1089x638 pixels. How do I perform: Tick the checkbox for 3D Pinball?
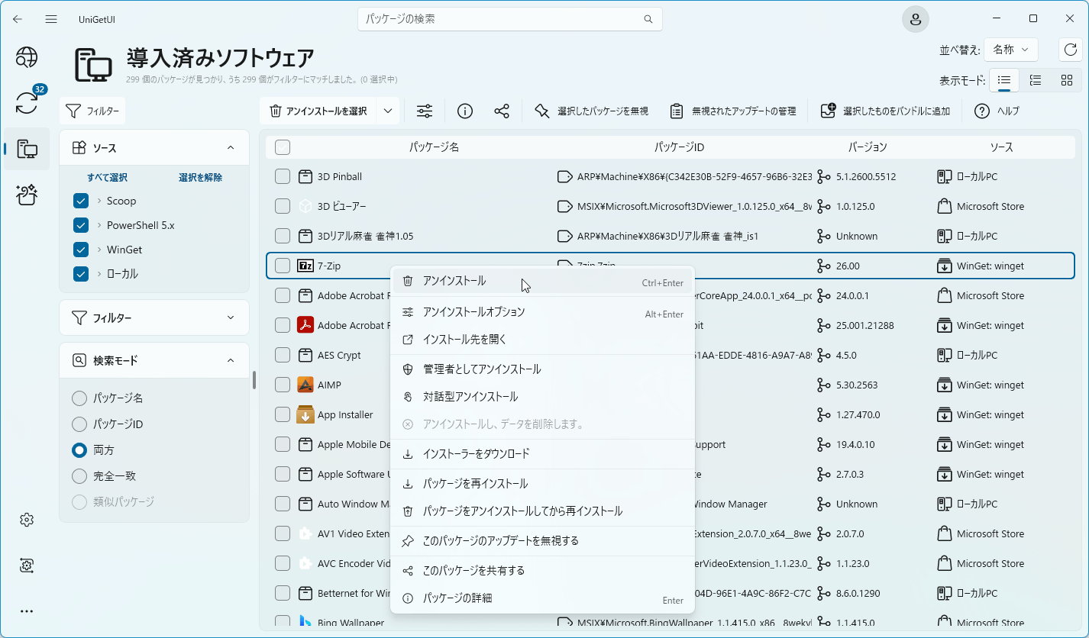[x=283, y=177]
